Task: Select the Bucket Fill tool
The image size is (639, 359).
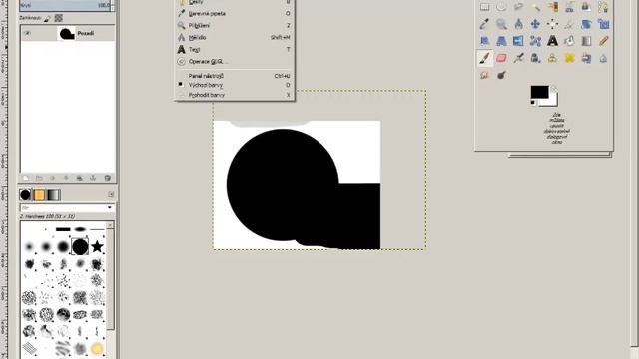Action: click(569, 41)
